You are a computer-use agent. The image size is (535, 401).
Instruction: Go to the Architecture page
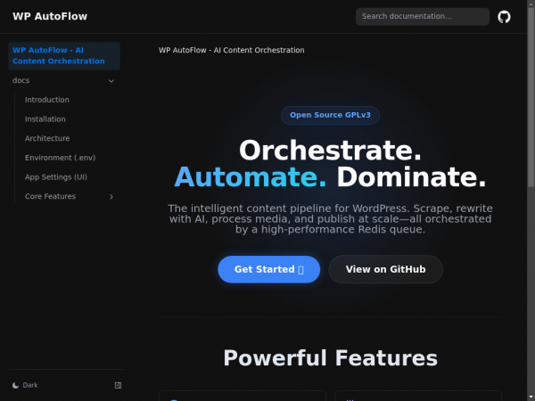pyautogui.click(x=47, y=138)
